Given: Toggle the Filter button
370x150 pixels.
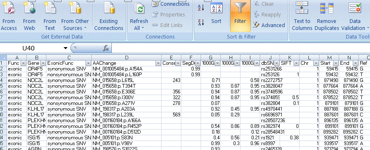Looking at the screenshot, I should click(x=240, y=16).
